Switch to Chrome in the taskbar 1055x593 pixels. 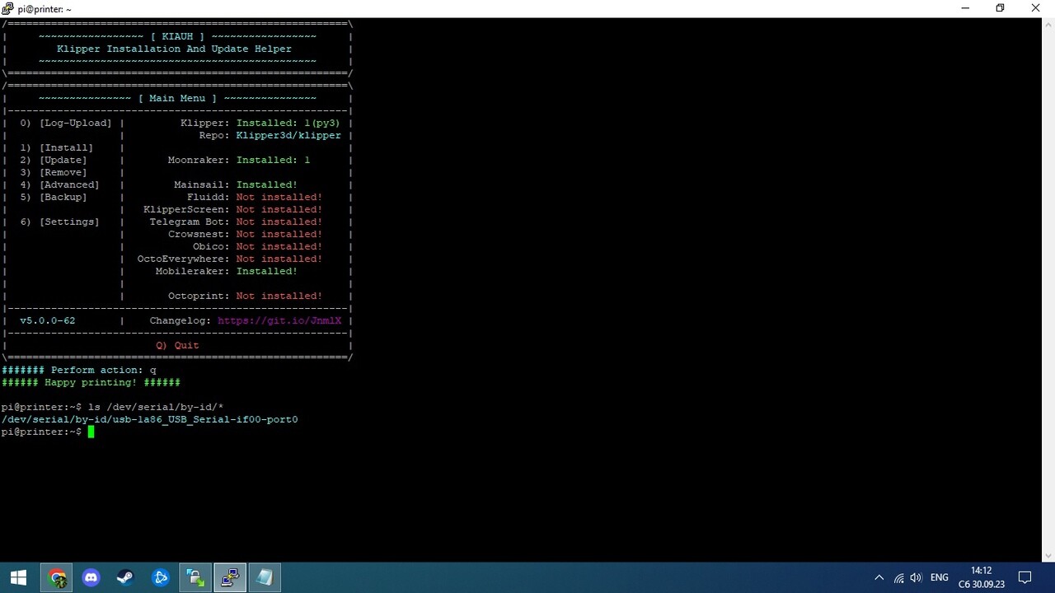[x=57, y=577]
